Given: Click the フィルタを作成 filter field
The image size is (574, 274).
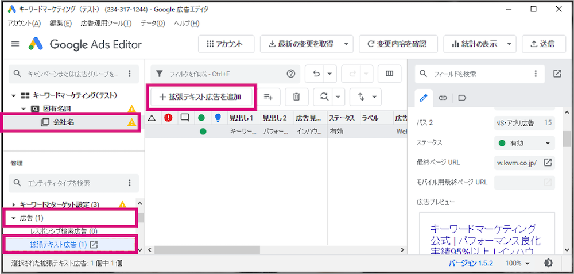Looking at the screenshot, I should tap(225, 74).
